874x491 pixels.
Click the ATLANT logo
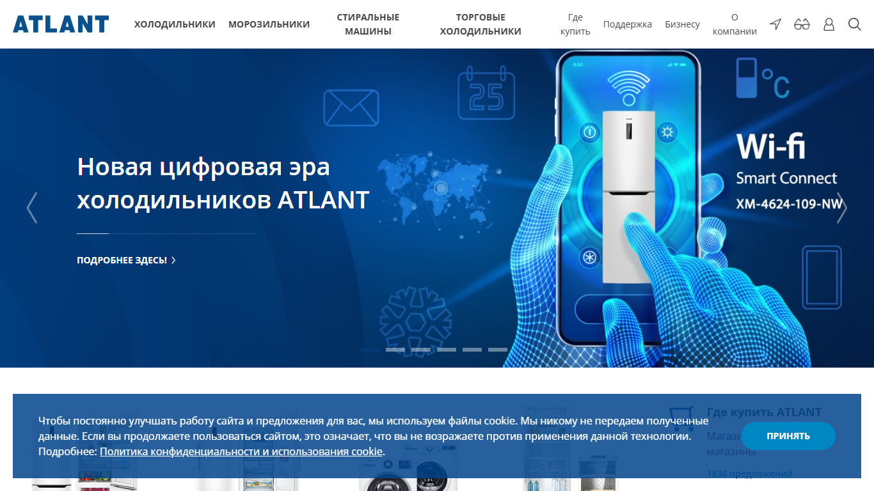pyautogui.click(x=61, y=24)
